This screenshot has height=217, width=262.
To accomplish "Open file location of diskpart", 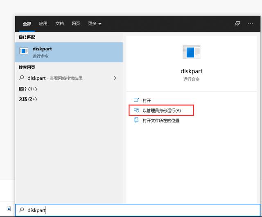I will tap(161, 120).
